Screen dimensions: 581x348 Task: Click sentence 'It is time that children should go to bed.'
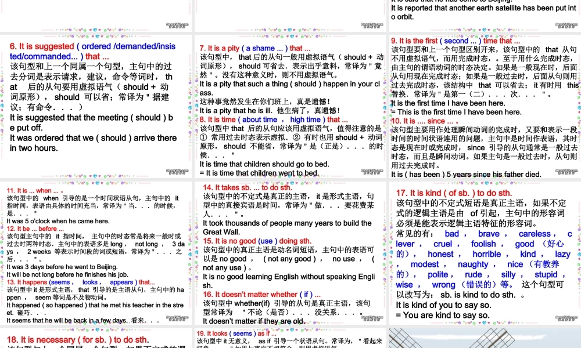(264, 164)
